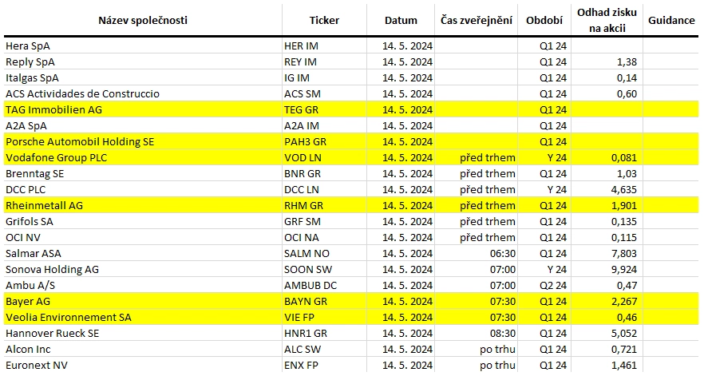Viewport: 704px width, 376px height.
Task: Select the PAH3 GR ticker cell
Action: click(324, 141)
